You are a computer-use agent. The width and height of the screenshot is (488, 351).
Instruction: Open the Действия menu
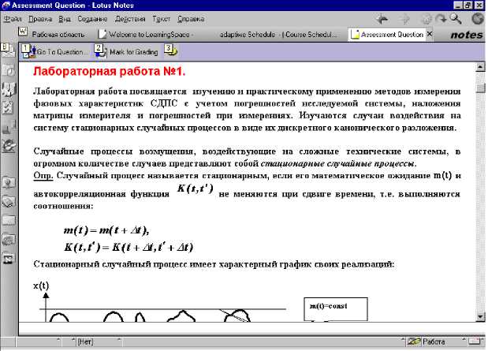click(x=130, y=19)
